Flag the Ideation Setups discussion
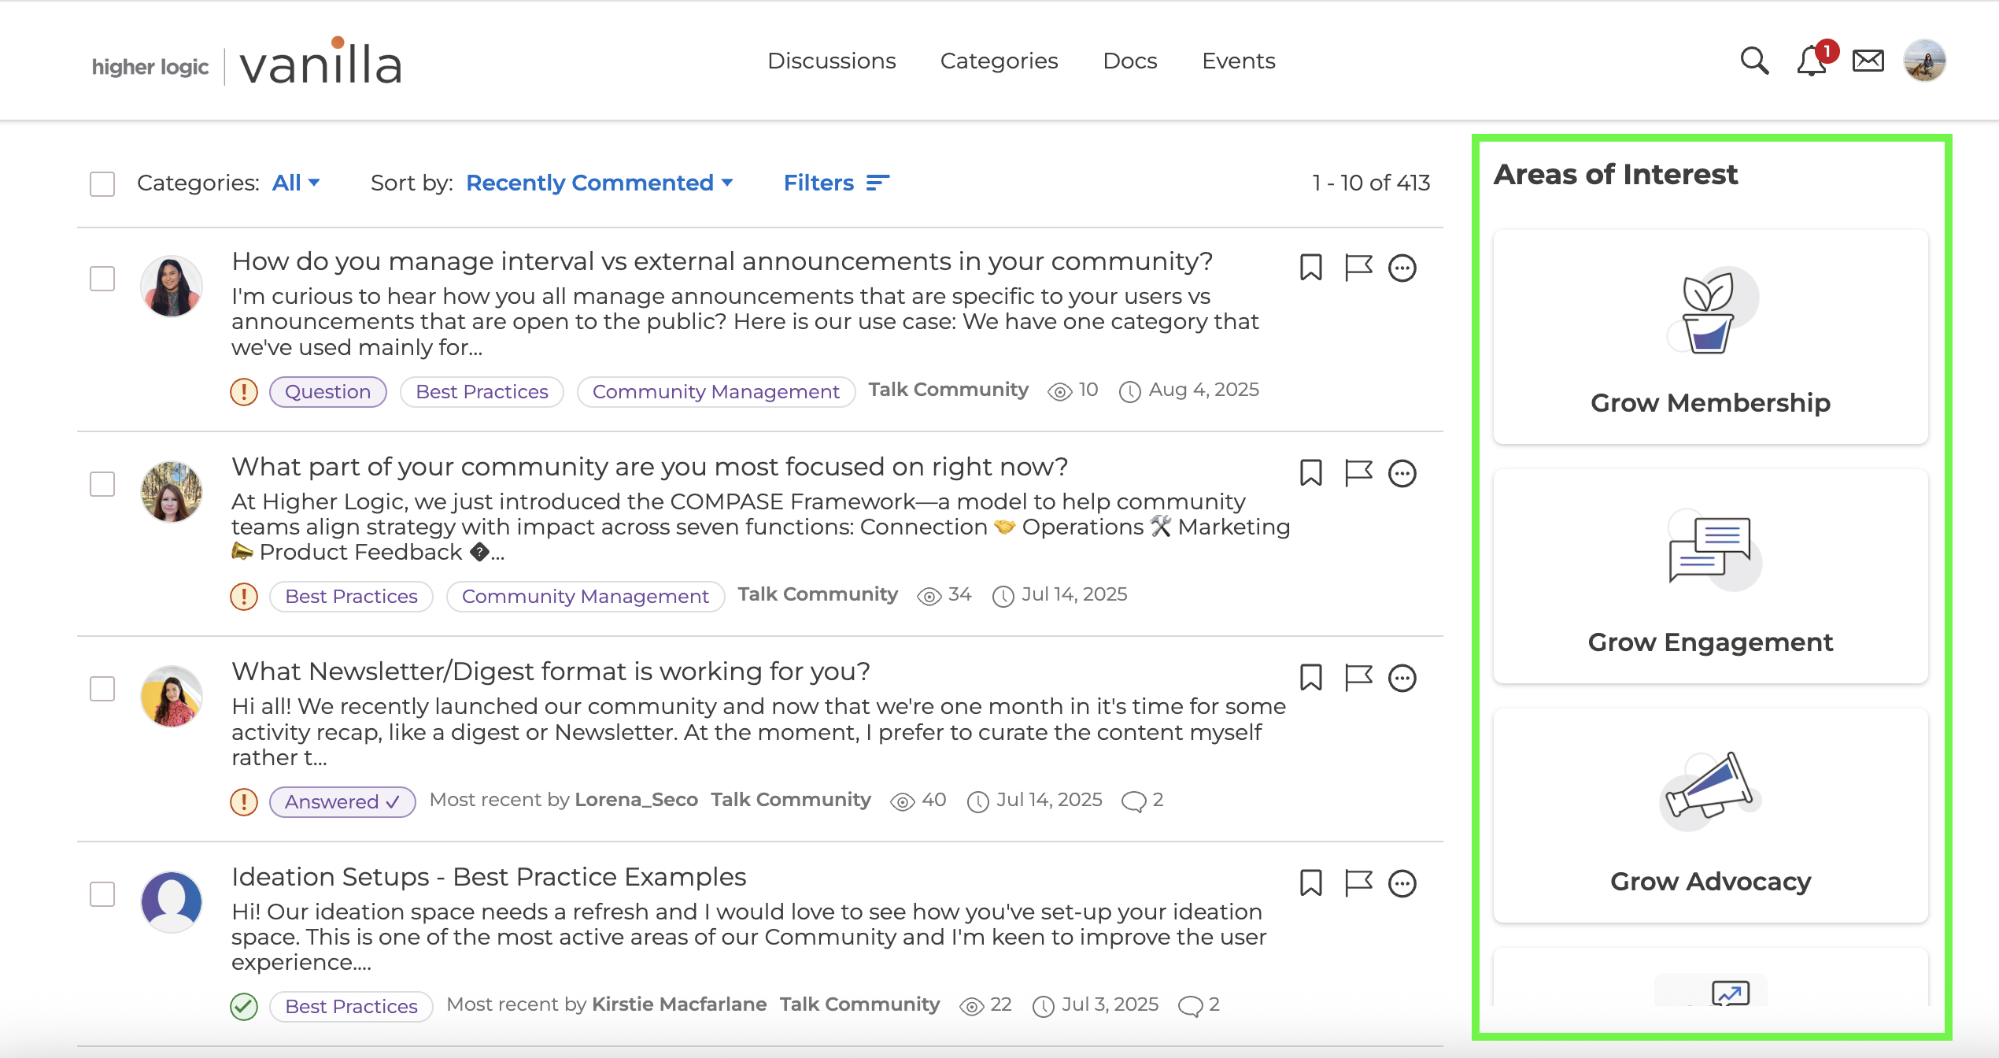 (1358, 883)
